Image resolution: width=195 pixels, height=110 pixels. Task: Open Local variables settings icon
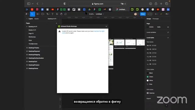(168, 32)
